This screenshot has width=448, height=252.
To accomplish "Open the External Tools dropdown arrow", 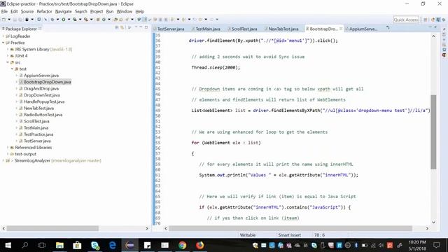I will point(92,20).
